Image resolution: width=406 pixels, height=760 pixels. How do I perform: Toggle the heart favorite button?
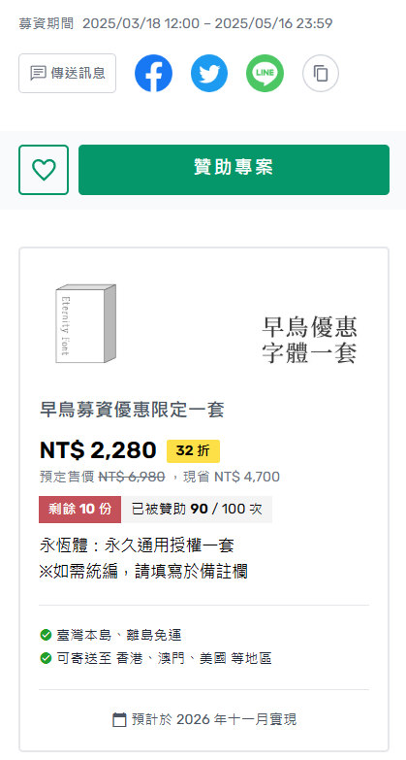tap(44, 170)
